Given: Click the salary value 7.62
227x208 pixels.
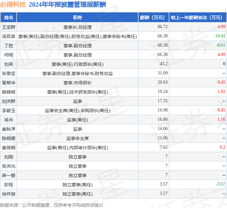Looking at the screenshot, I should 164,147.
